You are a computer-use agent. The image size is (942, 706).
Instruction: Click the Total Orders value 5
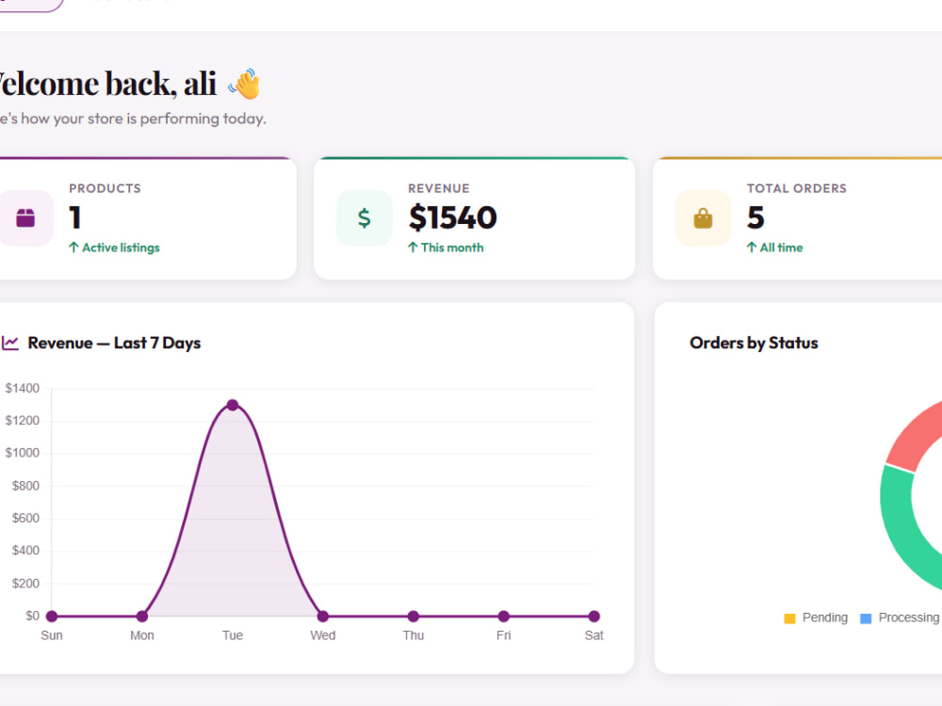pos(755,217)
